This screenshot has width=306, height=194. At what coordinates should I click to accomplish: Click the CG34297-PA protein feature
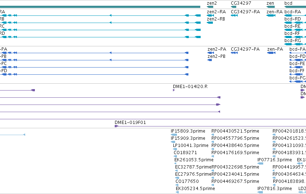(234, 53)
